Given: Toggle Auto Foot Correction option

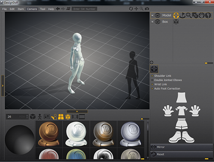Looking at the screenshot, I should pyautogui.click(x=152, y=88).
